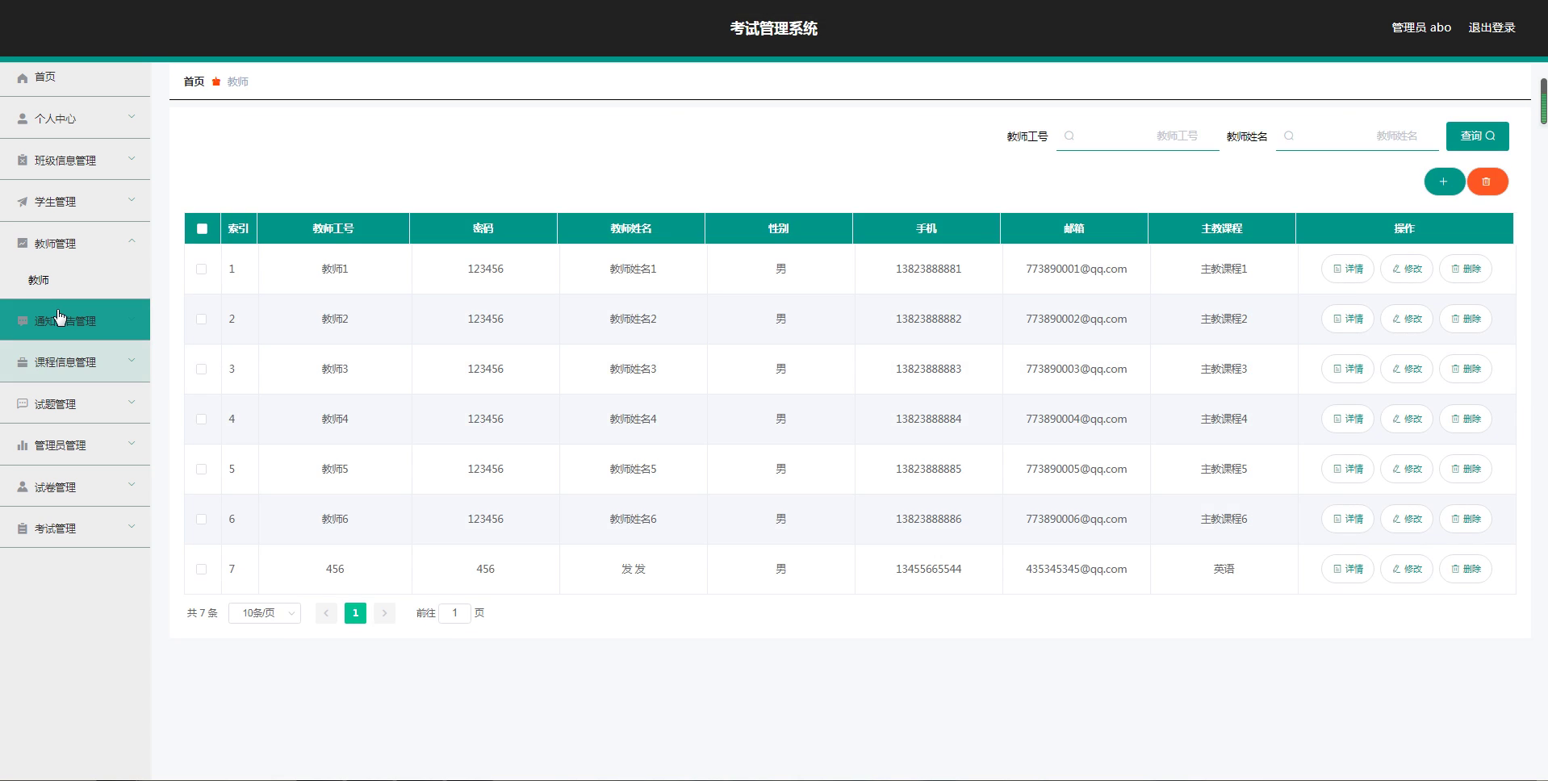The image size is (1548, 781).
Task: Click the green plus add-teacher button
Action: 1444,182
